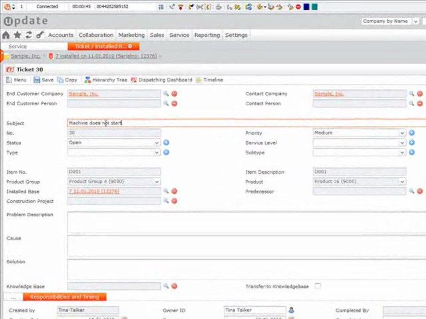
Task: Copy the ticket
Action: point(67,80)
